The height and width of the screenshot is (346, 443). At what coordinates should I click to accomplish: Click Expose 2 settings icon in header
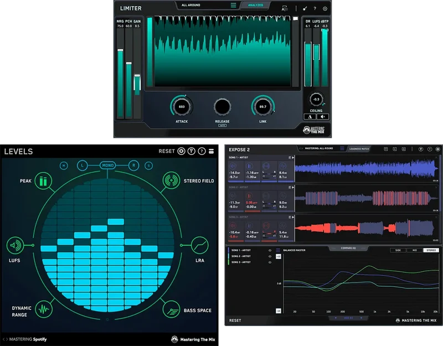coord(437,149)
